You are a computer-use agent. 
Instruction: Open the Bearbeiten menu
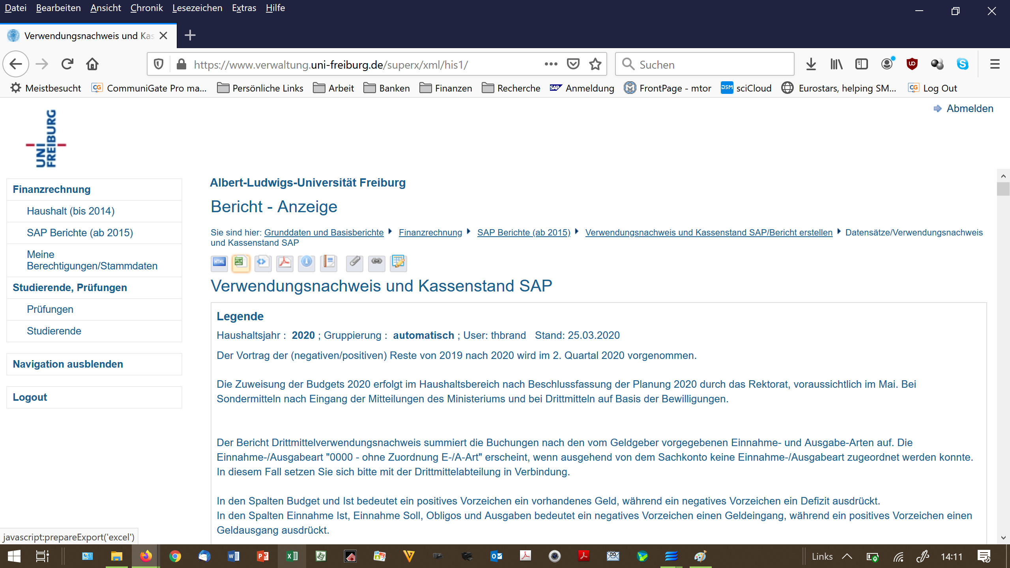[58, 8]
